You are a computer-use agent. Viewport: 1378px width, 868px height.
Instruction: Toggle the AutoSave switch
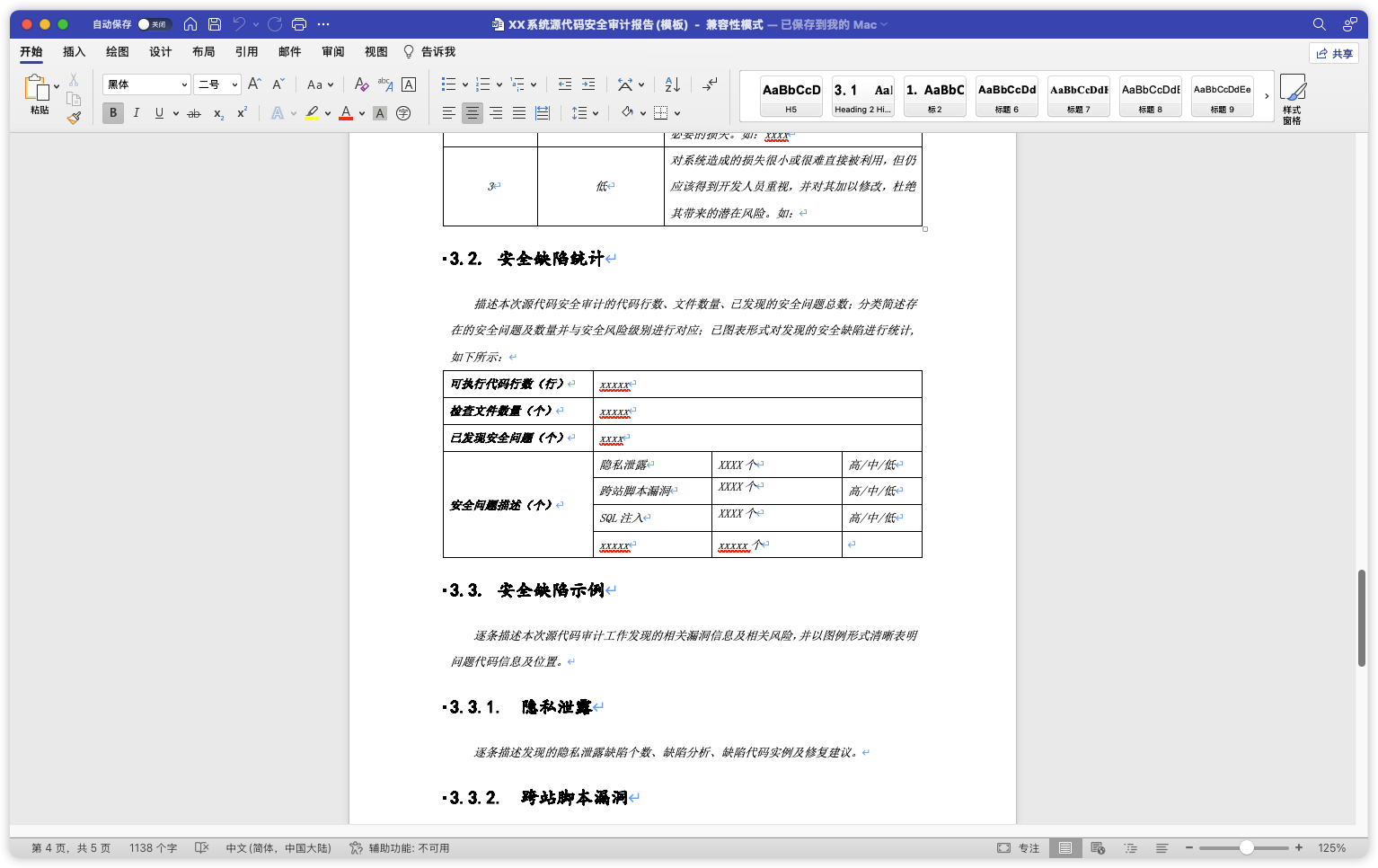[154, 24]
